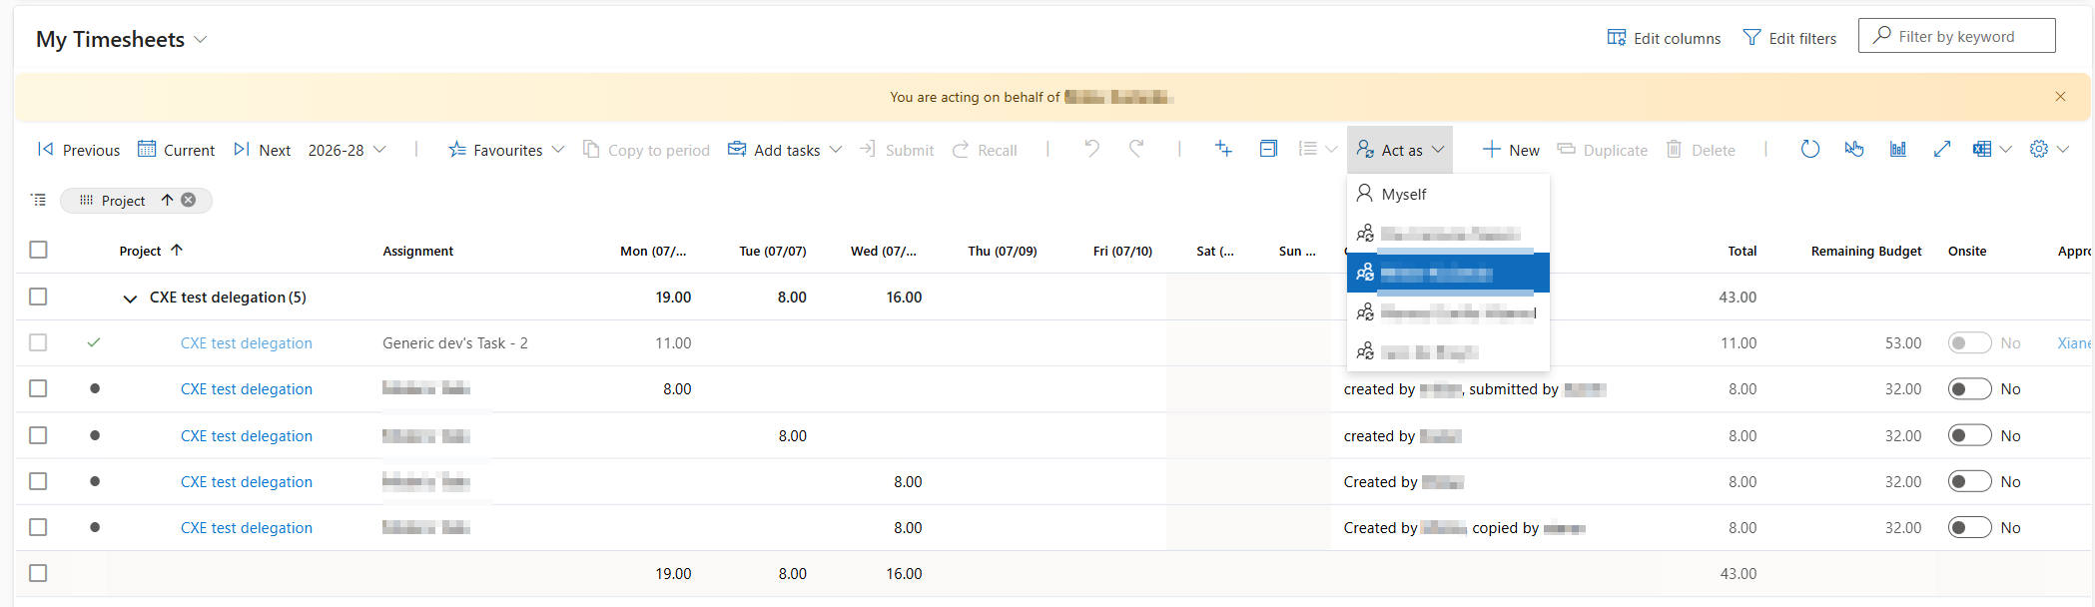Toggle Onsite switch in Generic dev's Task row
Screen dimensions: 2095x607
tap(1969, 342)
